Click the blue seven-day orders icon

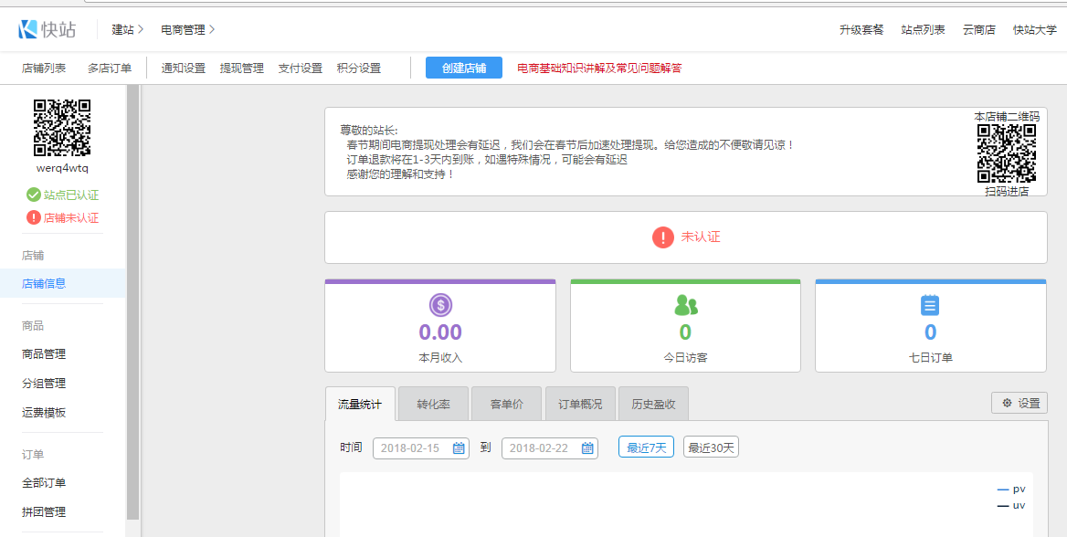tap(930, 305)
